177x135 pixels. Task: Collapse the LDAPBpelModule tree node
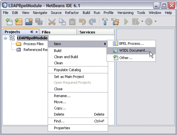point(5,38)
